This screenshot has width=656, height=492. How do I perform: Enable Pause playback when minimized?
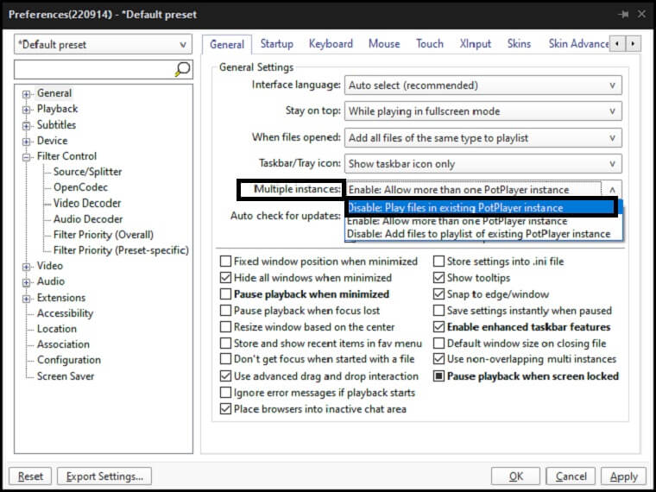pyautogui.click(x=225, y=294)
